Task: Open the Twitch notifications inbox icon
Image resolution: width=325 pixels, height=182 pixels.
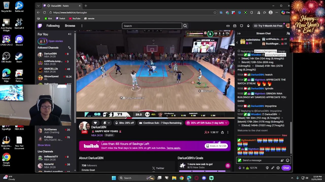Action: click(x=235, y=26)
